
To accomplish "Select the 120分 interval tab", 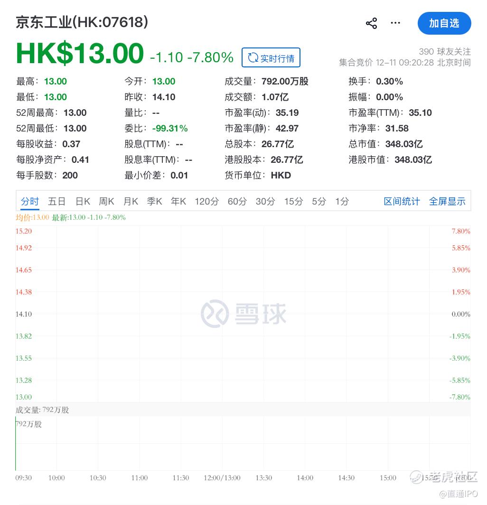I will (207, 201).
